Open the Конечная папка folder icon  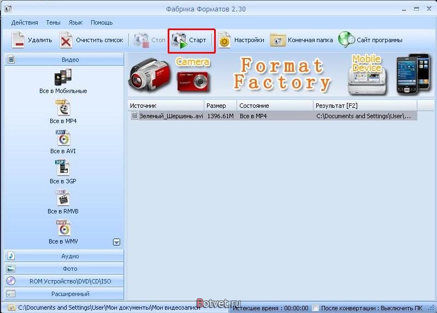pos(277,40)
